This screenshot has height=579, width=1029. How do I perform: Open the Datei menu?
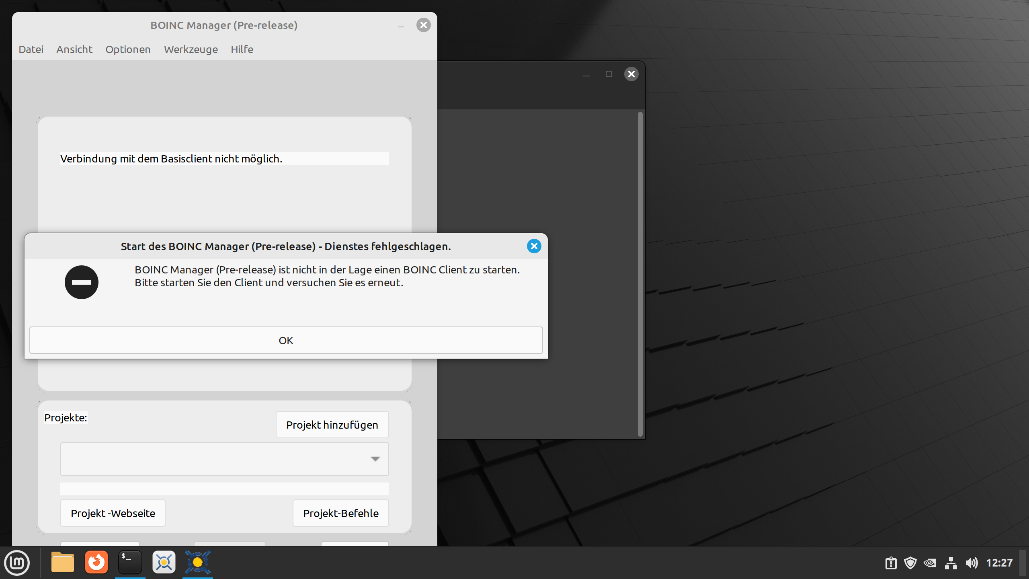pos(31,49)
